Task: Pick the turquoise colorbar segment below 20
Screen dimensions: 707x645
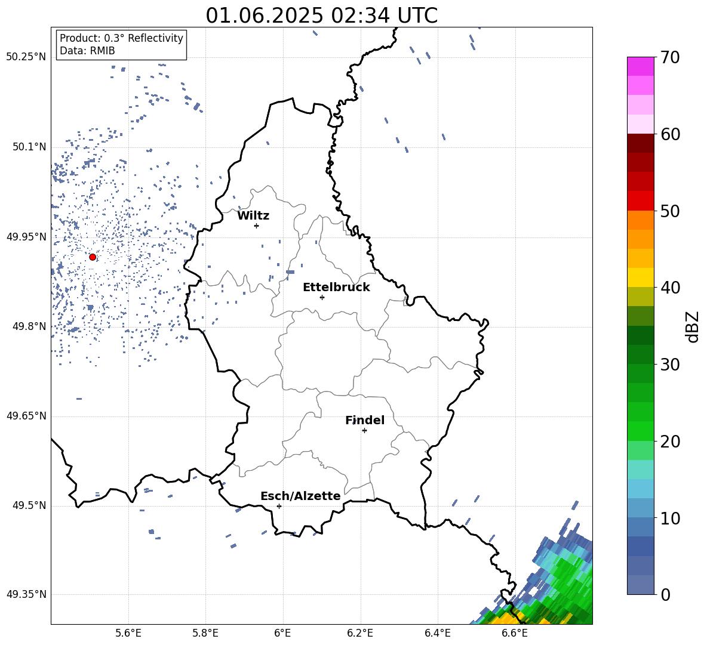Action: 641,470
